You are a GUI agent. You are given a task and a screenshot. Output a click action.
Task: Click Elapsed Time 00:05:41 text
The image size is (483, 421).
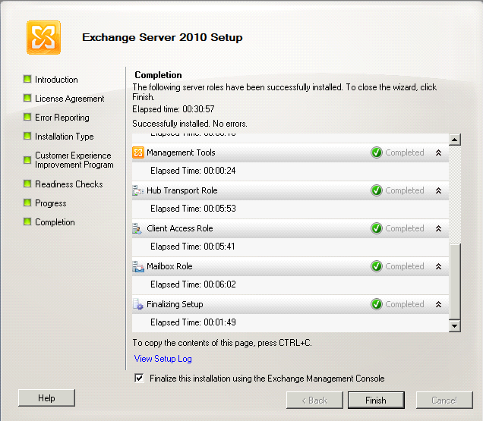193,247
